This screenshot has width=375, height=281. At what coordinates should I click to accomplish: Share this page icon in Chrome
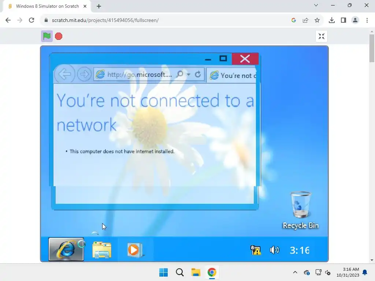[x=305, y=20]
